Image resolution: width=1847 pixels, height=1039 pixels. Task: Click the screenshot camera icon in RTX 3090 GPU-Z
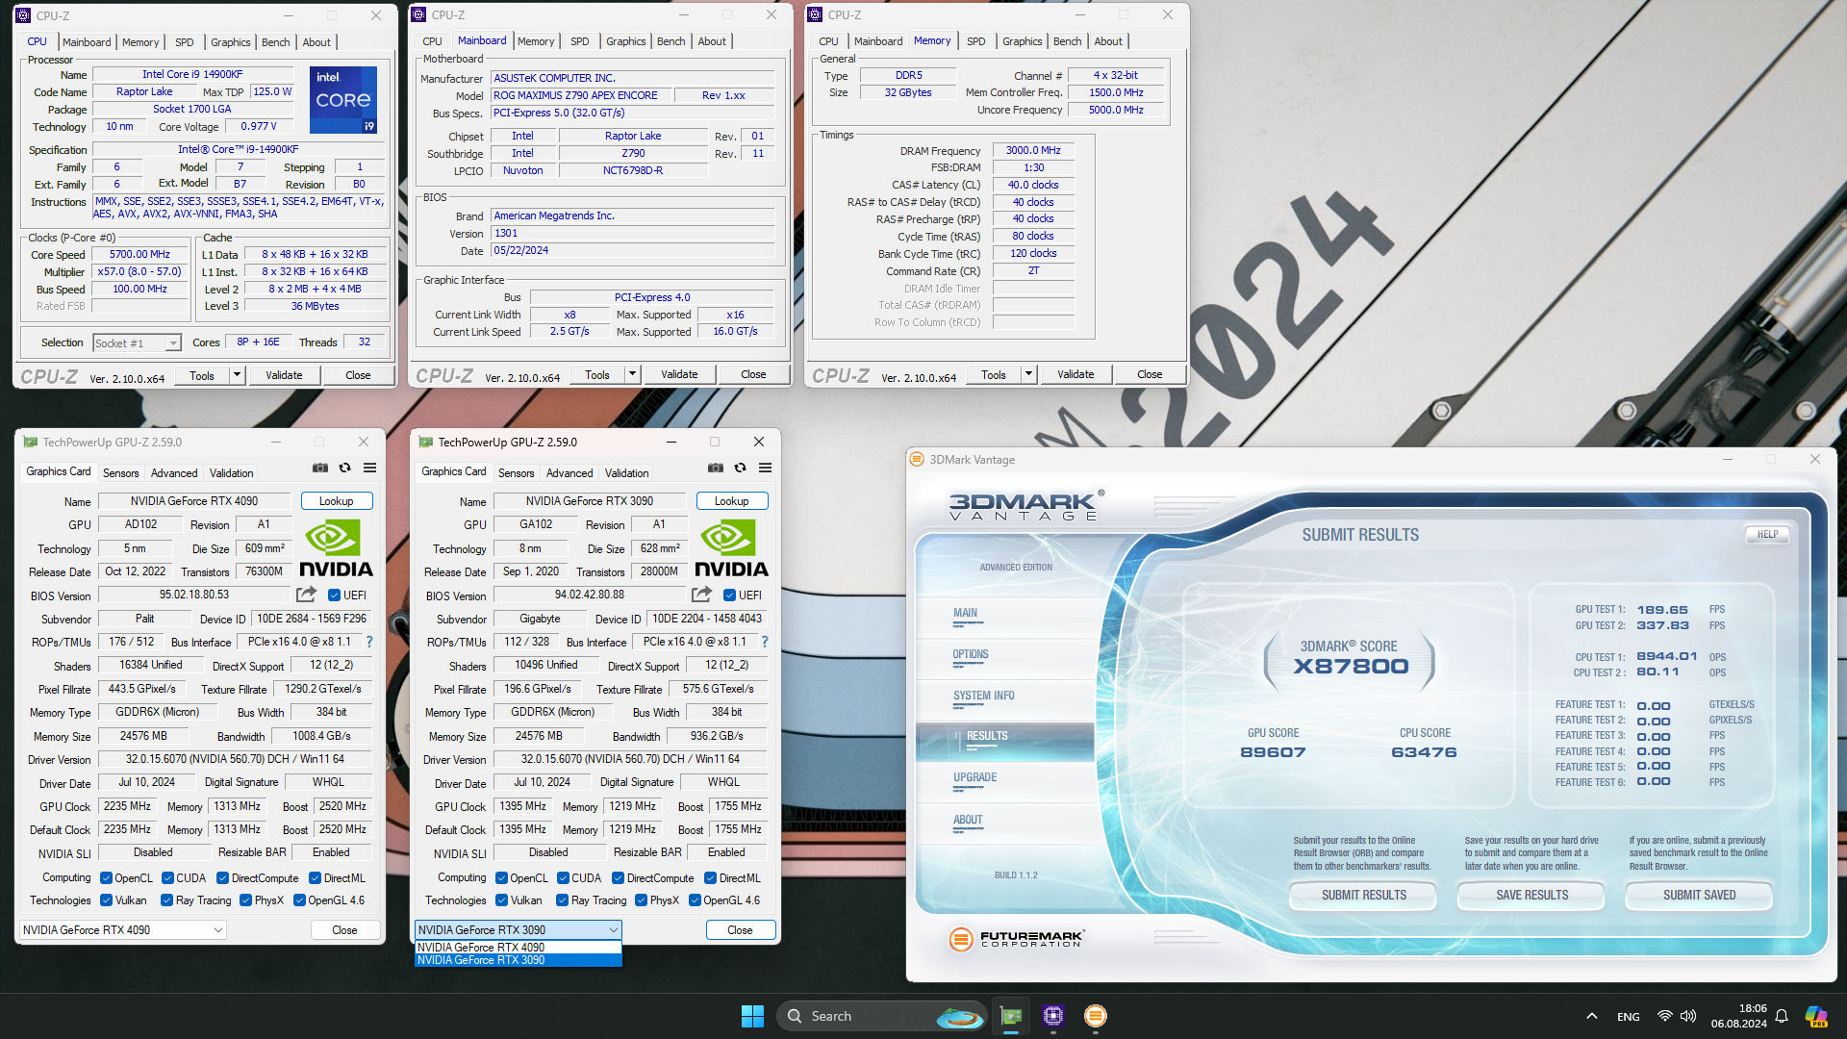[x=716, y=469]
